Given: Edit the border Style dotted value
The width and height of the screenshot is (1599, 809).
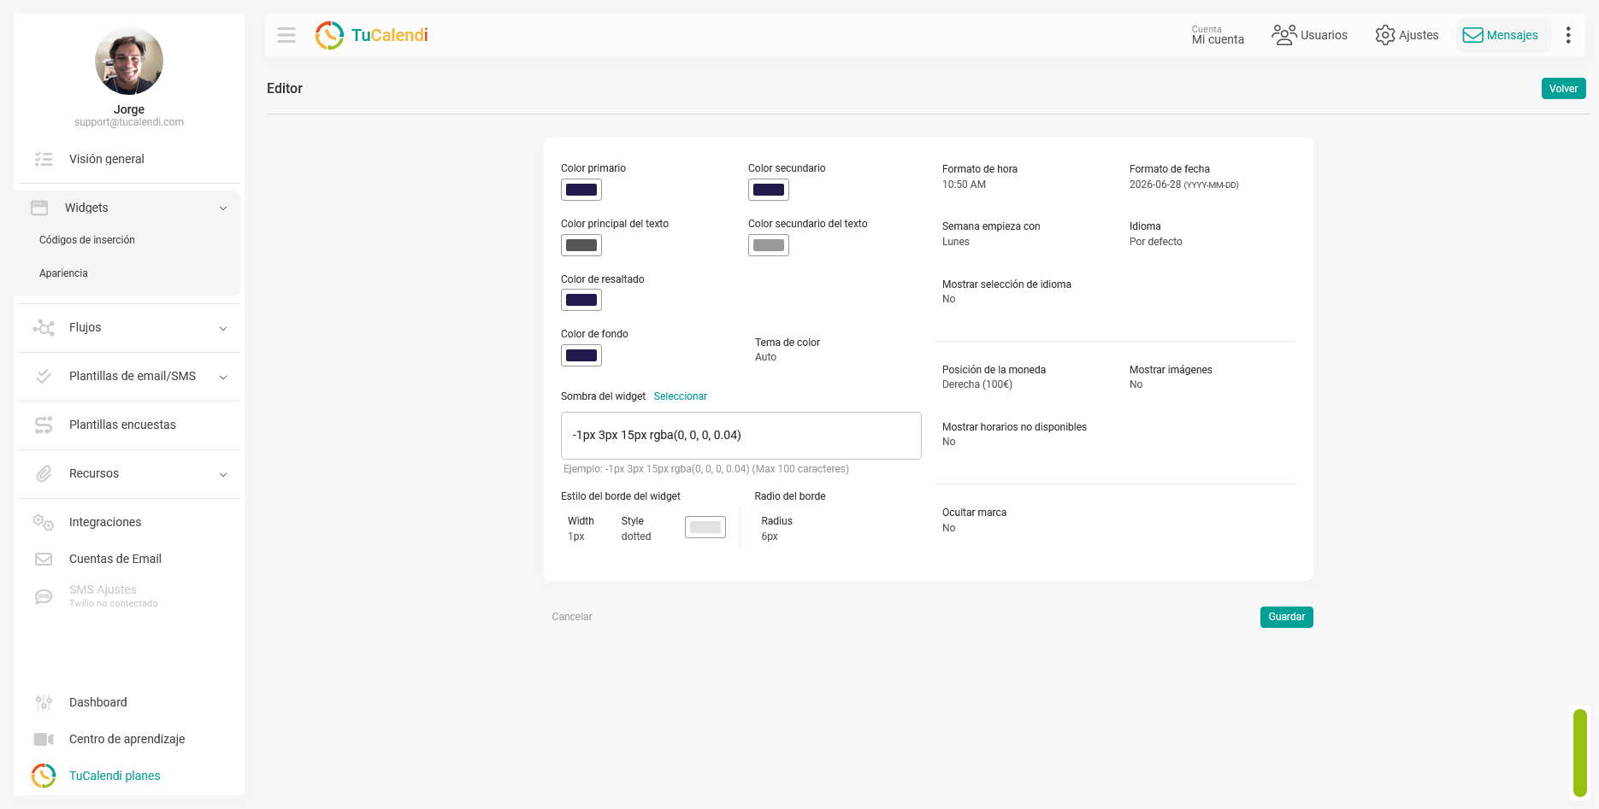Looking at the screenshot, I should pyautogui.click(x=636, y=536).
